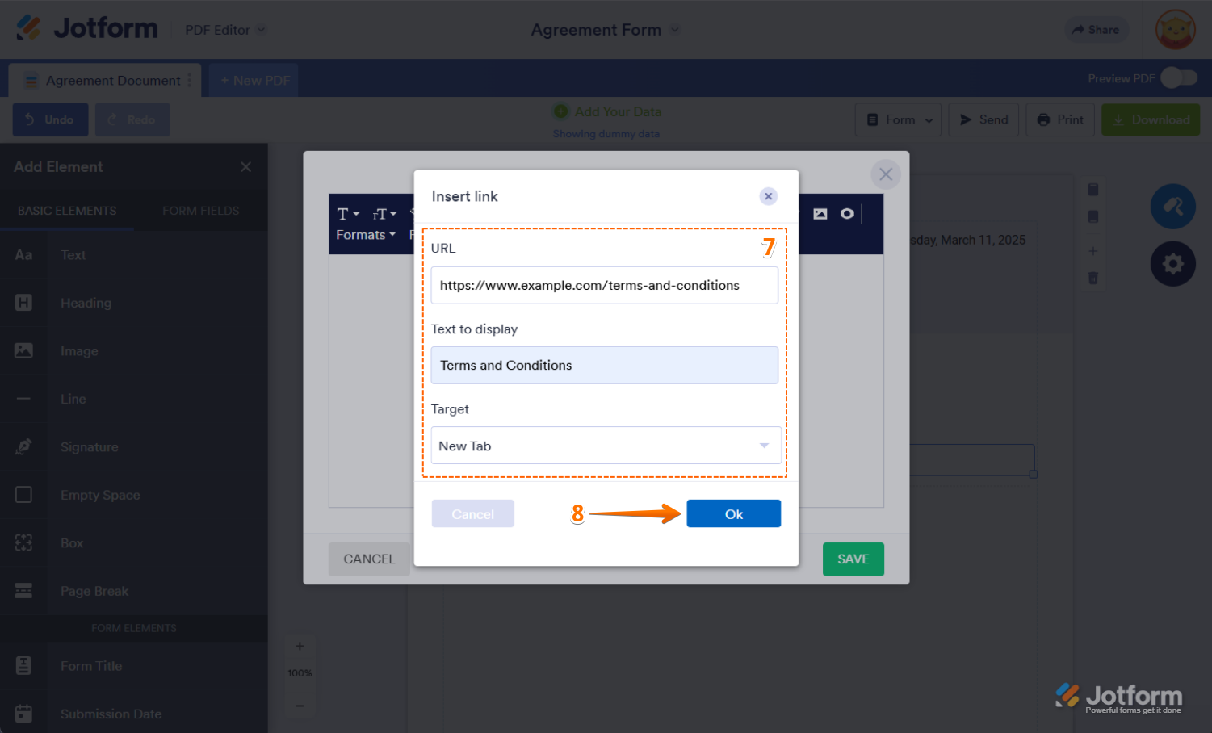Click the trash delete icon in side tools
Screen dimensions: 1212x733
(x=1092, y=278)
